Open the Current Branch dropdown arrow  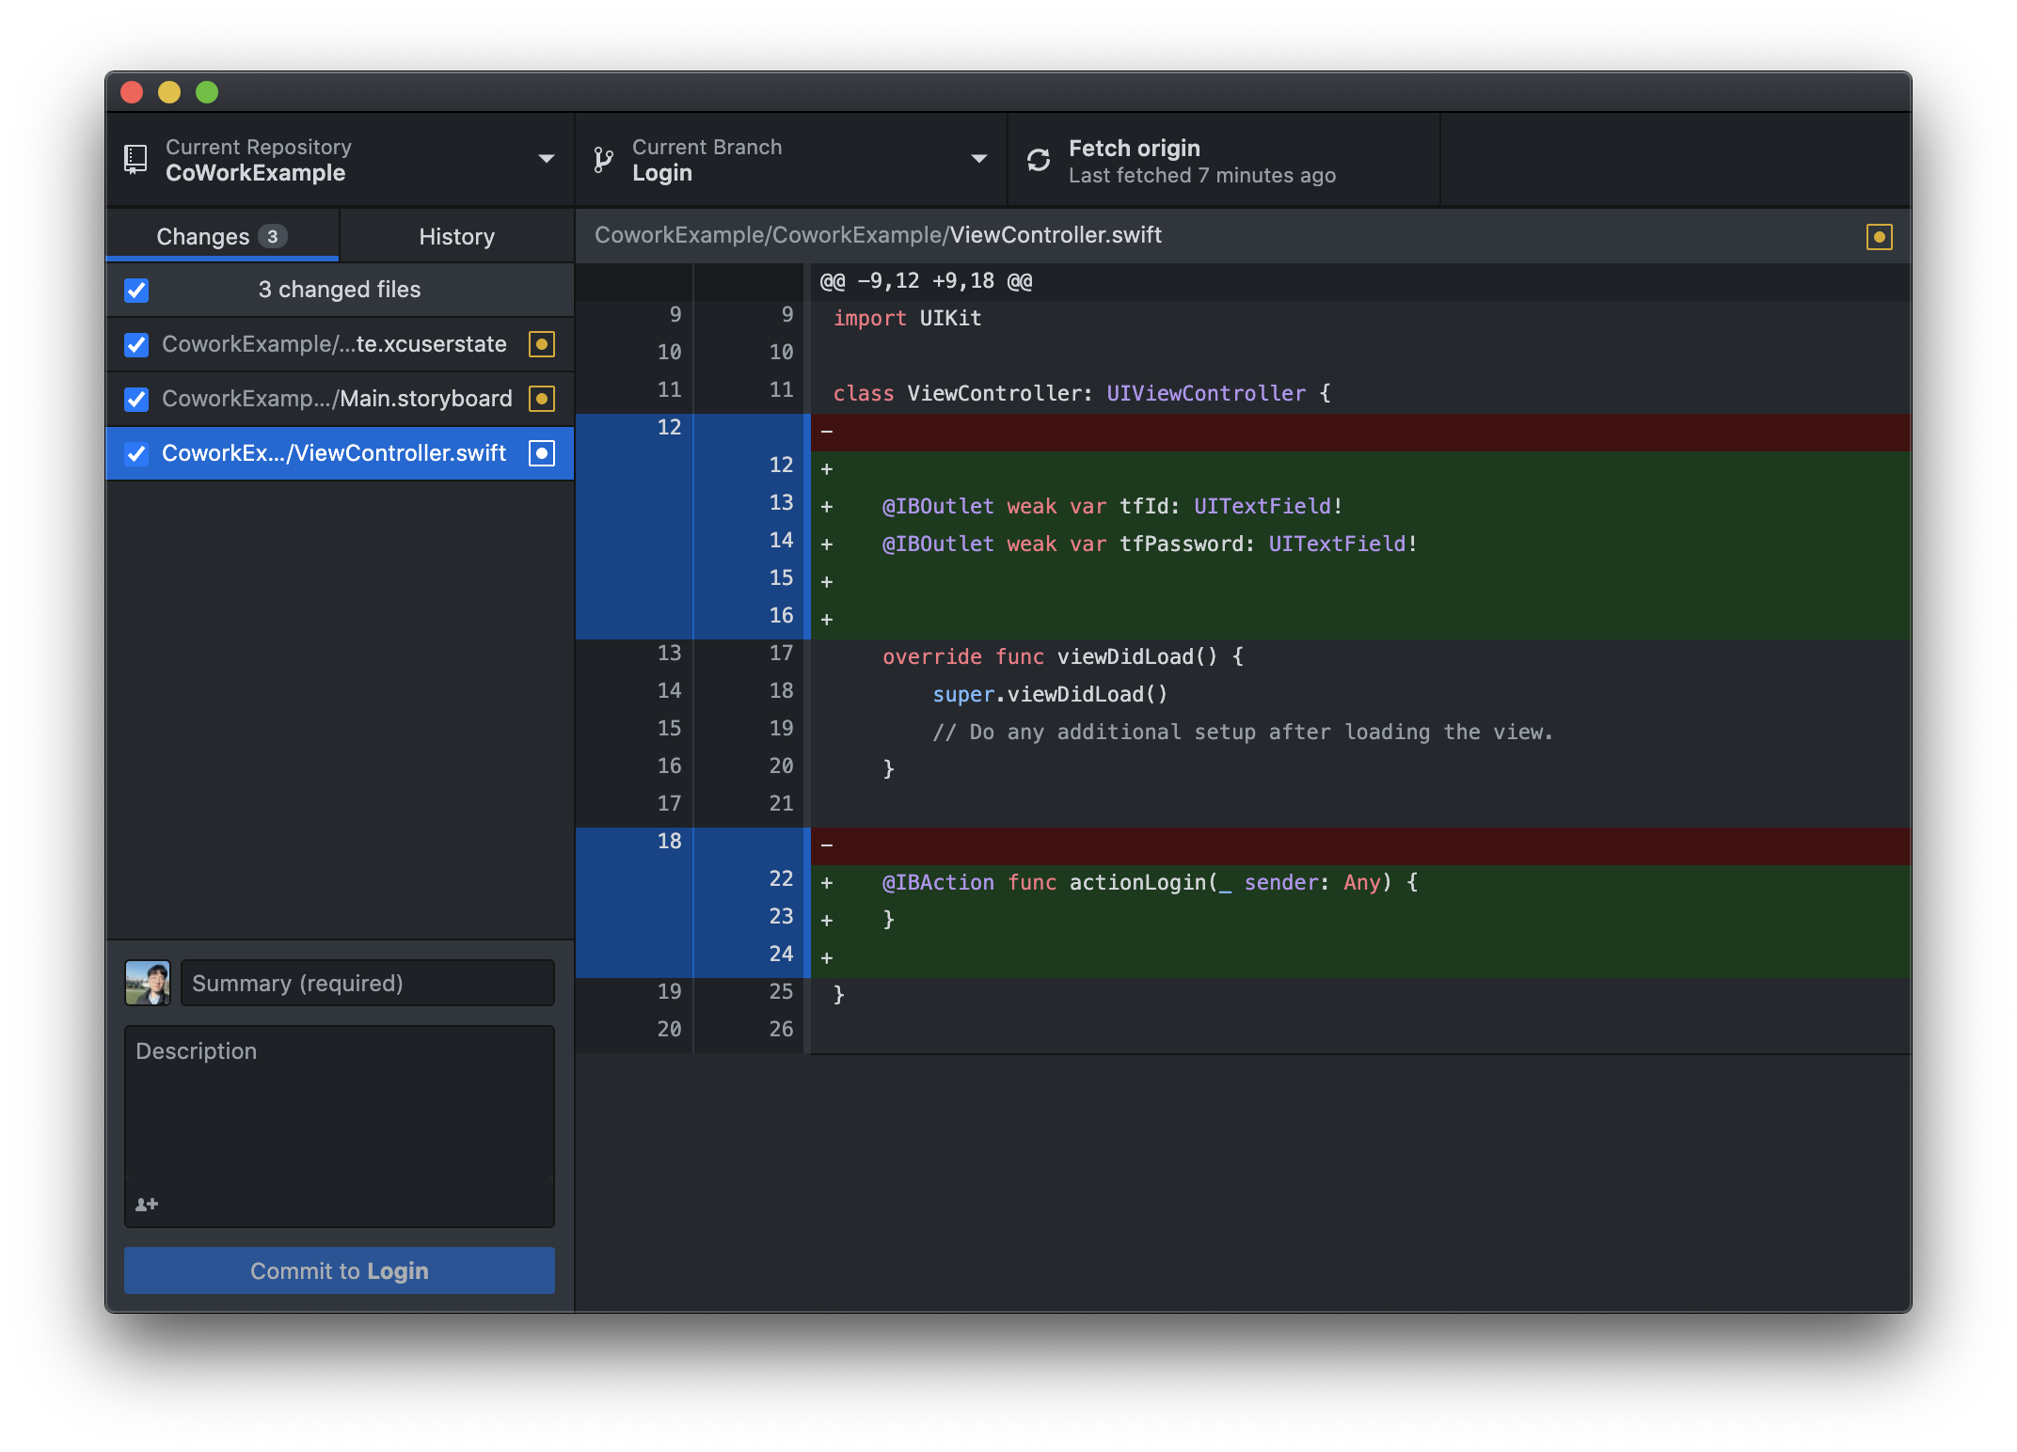coord(978,159)
